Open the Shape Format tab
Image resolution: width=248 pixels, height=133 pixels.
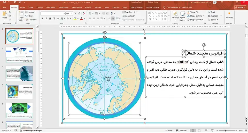pos(137,7)
